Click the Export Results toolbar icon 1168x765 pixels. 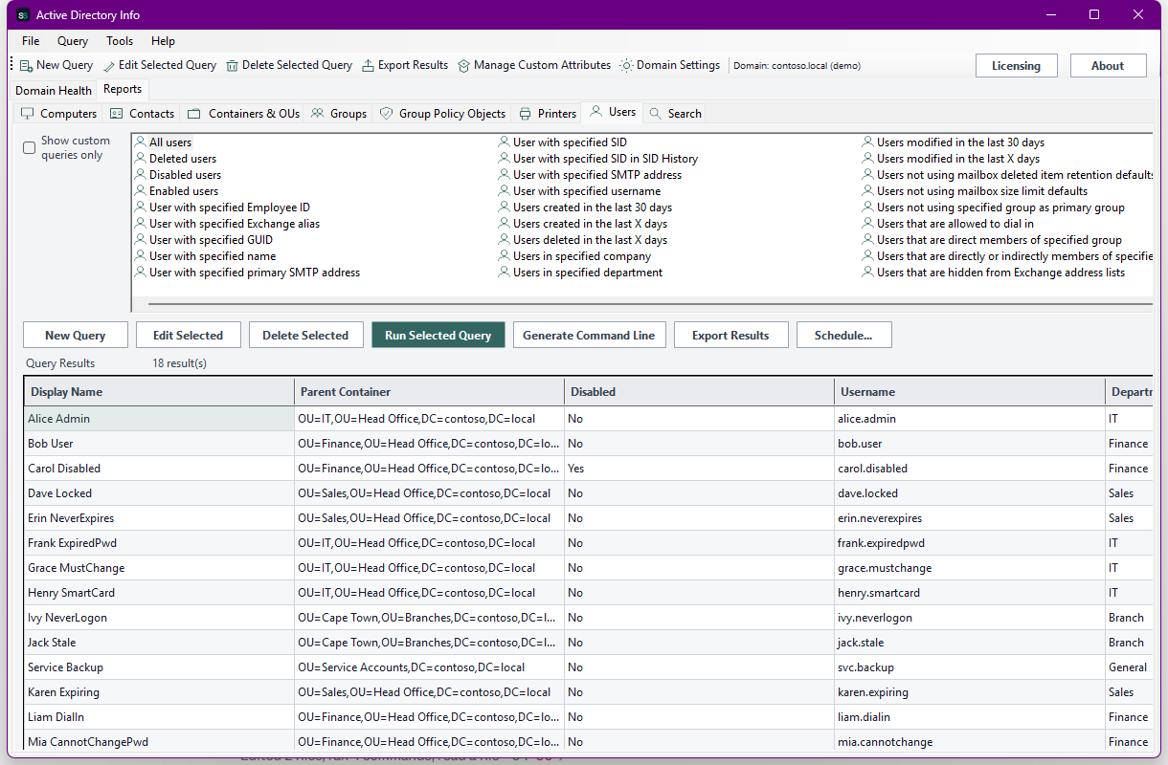point(369,66)
